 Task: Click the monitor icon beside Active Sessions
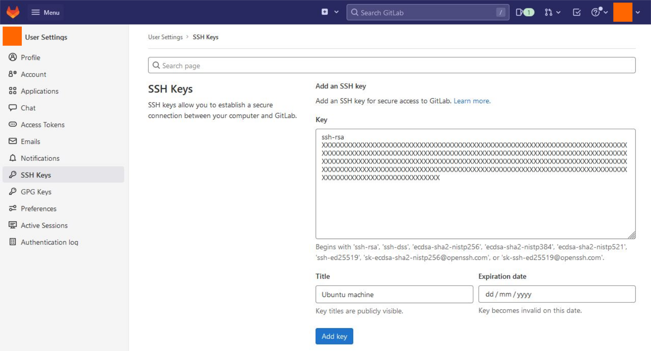pos(13,225)
